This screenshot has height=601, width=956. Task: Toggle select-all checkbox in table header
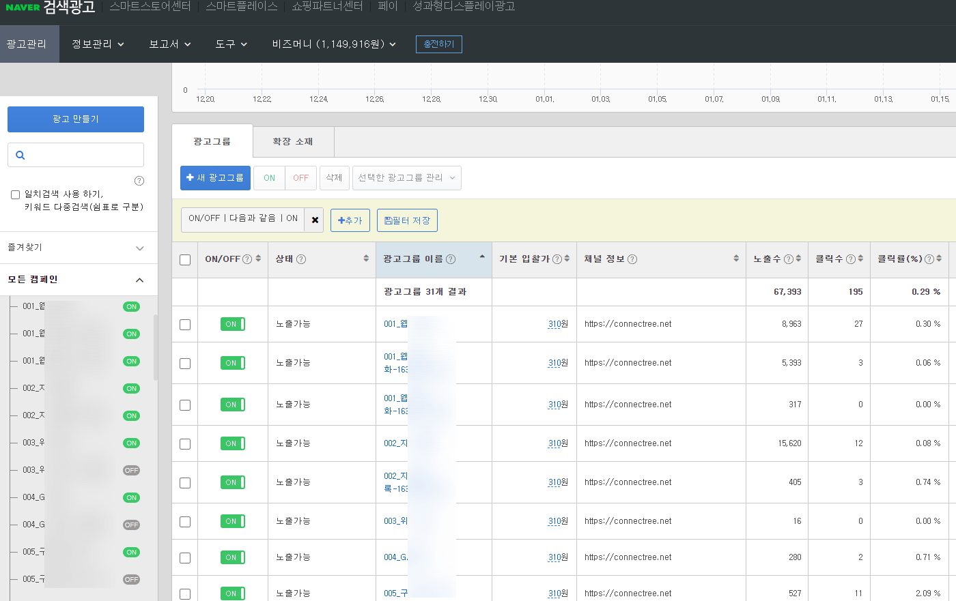pos(185,259)
